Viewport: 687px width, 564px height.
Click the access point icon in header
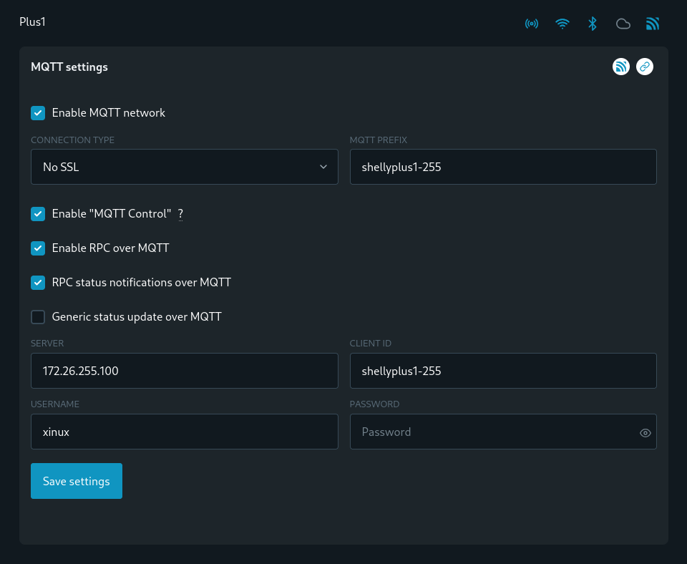pos(531,24)
